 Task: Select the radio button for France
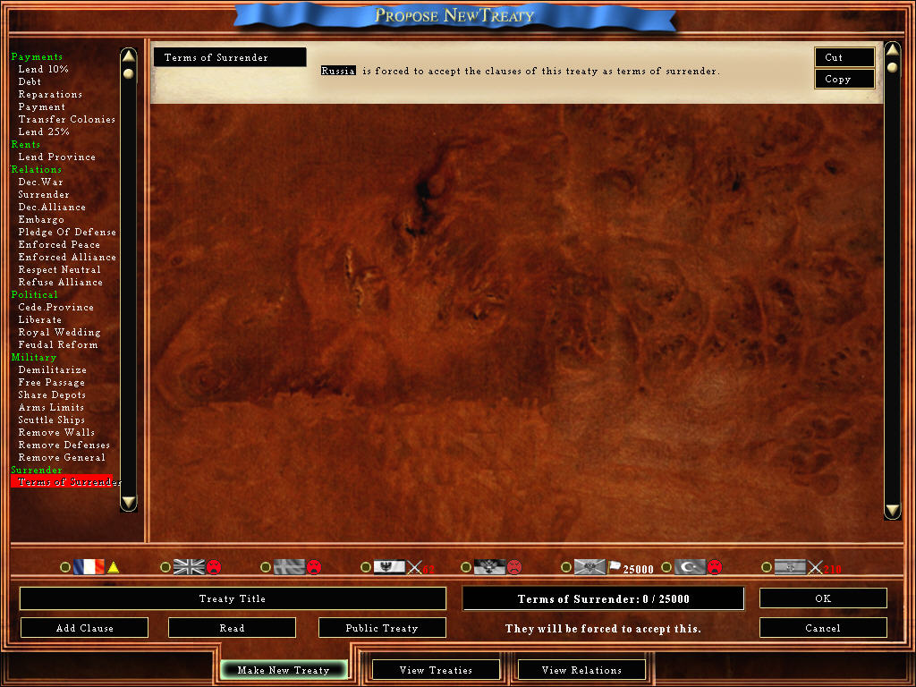[65, 566]
